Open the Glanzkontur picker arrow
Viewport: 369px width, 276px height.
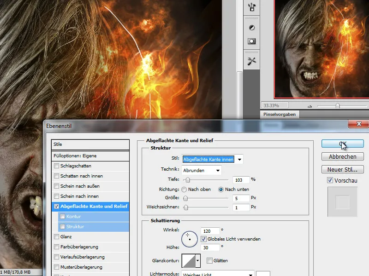(198, 260)
